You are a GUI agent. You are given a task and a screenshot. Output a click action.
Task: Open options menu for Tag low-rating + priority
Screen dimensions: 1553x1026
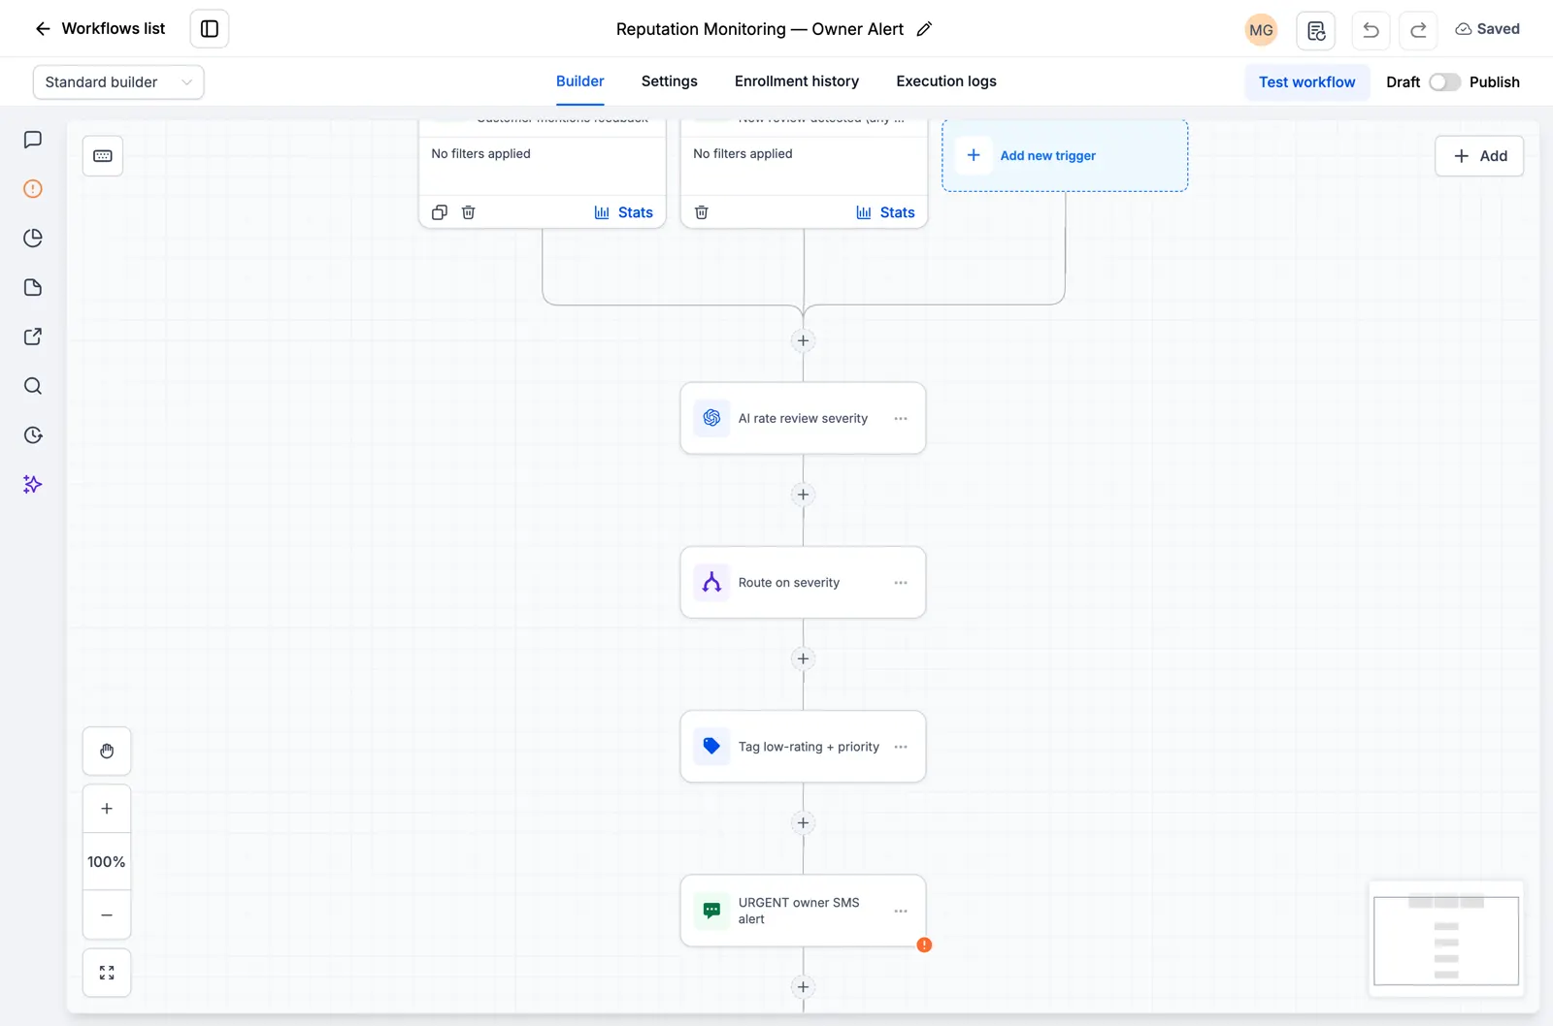[x=901, y=747]
